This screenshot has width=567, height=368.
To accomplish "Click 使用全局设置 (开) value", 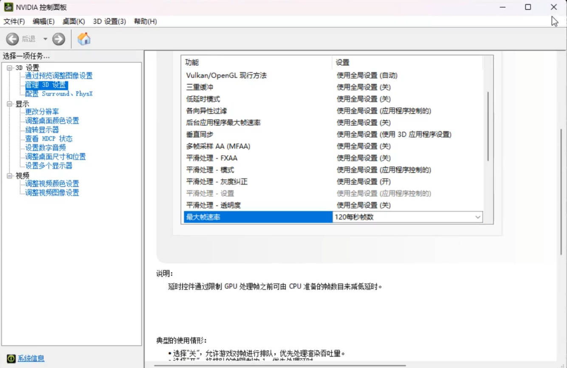I will pos(364,181).
